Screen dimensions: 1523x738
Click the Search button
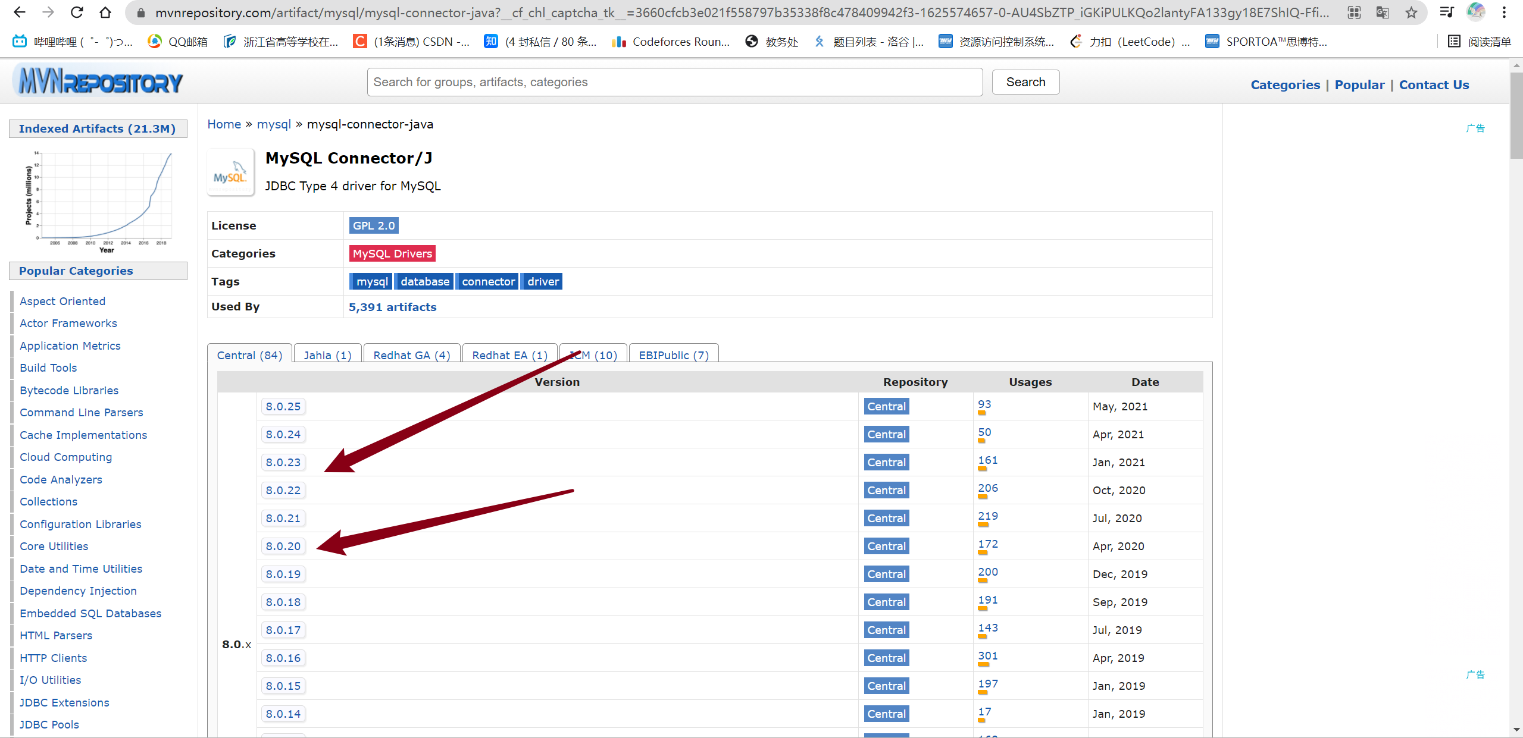pos(1025,82)
